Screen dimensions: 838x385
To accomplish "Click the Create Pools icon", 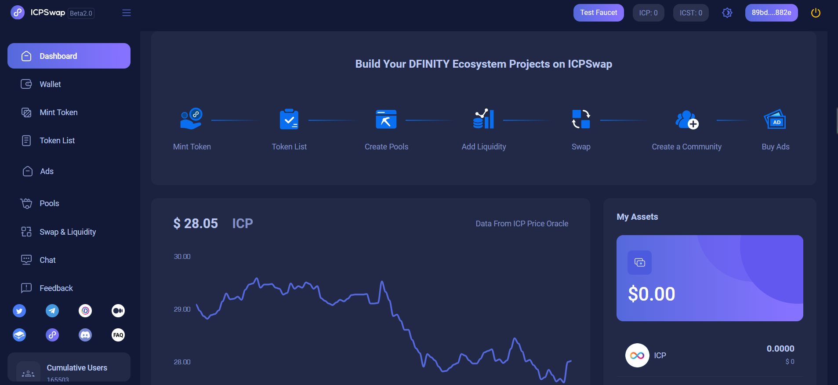I will [x=386, y=119].
